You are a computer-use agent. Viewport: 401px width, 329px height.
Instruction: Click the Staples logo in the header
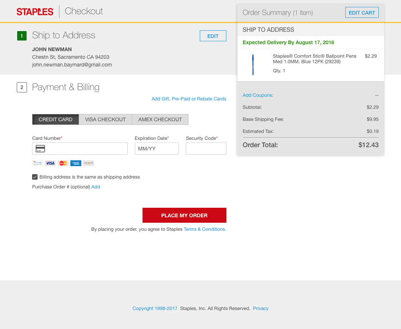[35, 11]
